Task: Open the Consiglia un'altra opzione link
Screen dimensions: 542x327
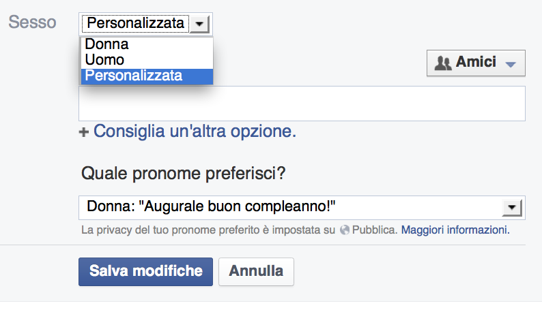Action: (x=195, y=131)
